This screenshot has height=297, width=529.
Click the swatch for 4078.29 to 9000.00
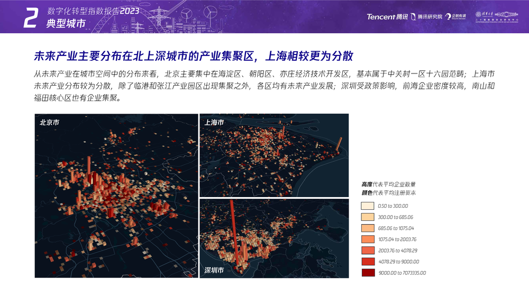point(368,262)
